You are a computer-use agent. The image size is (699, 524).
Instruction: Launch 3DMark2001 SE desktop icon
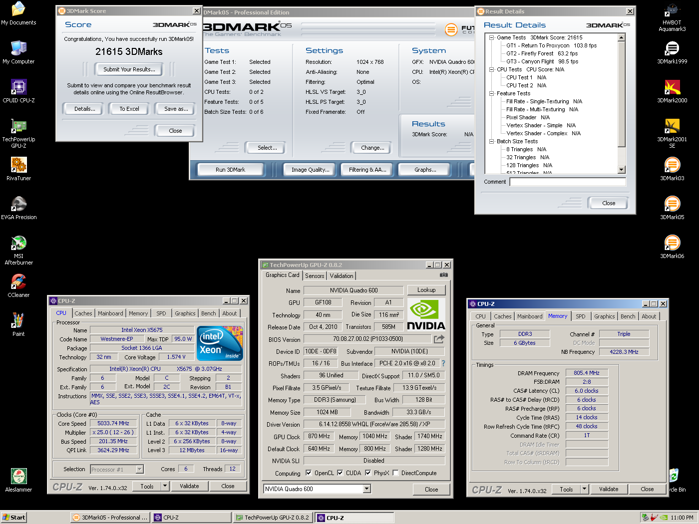(x=672, y=133)
